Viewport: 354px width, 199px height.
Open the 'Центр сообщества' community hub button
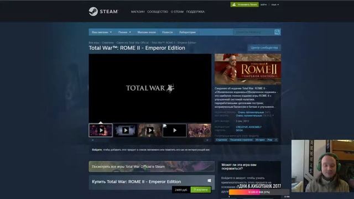tap(264, 48)
